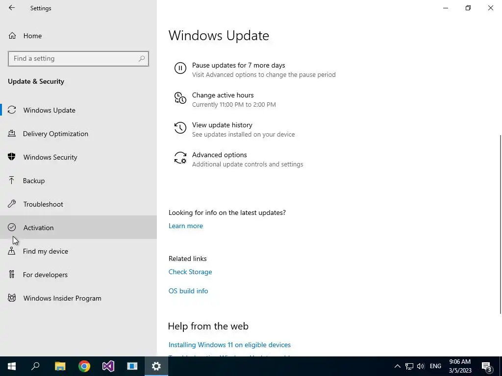The width and height of the screenshot is (502, 376).
Task: Open Visual Studio from taskbar
Action: (108, 366)
